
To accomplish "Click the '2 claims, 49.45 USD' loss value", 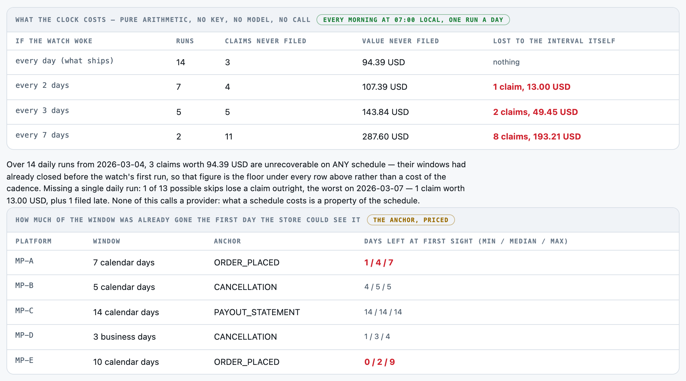I will 536,112.
